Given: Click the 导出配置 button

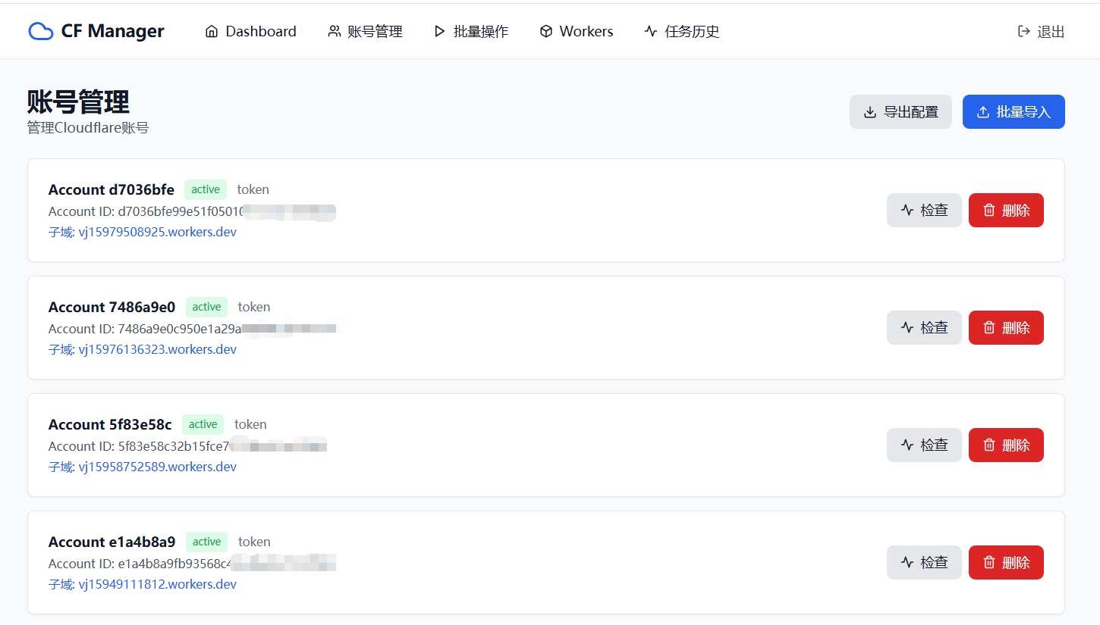Looking at the screenshot, I should [900, 112].
